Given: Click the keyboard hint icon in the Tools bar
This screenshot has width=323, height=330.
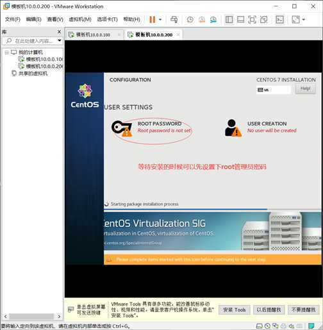Looking at the screenshot, I should coord(70,309).
